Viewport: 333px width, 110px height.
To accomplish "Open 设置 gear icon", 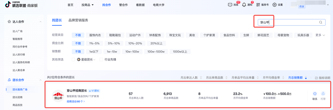I will pos(274,5).
